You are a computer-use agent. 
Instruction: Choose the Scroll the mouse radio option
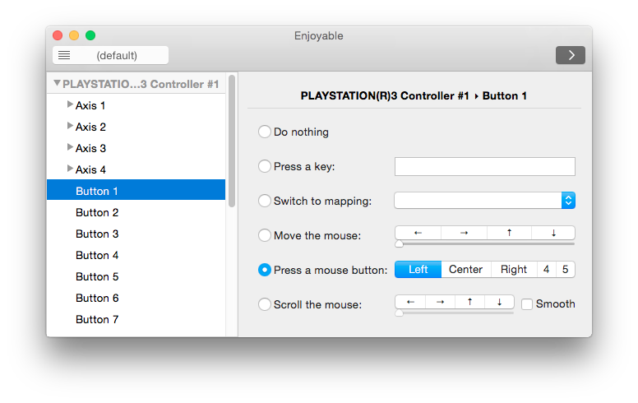(x=265, y=304)
